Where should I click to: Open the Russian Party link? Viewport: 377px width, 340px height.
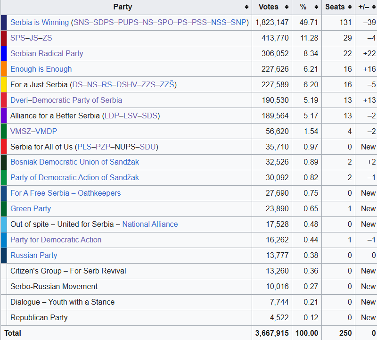[x=33, y=256]
